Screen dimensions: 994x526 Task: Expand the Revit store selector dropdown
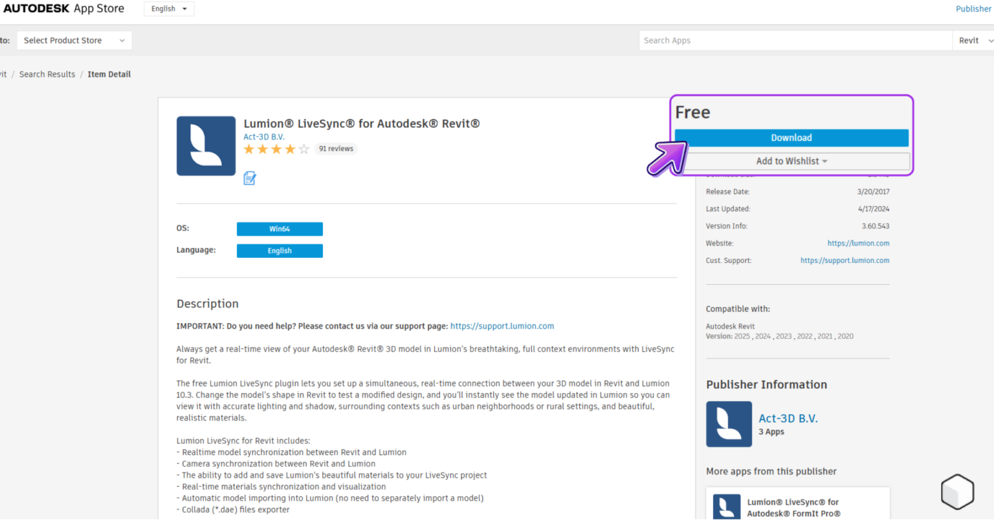pyautogui.click(x=975, y=39)
